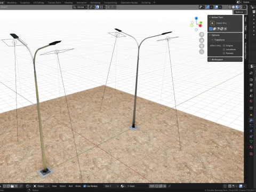Switch to material preview shading
Viewport: 256px width, 192px height.
coord(237,7)
